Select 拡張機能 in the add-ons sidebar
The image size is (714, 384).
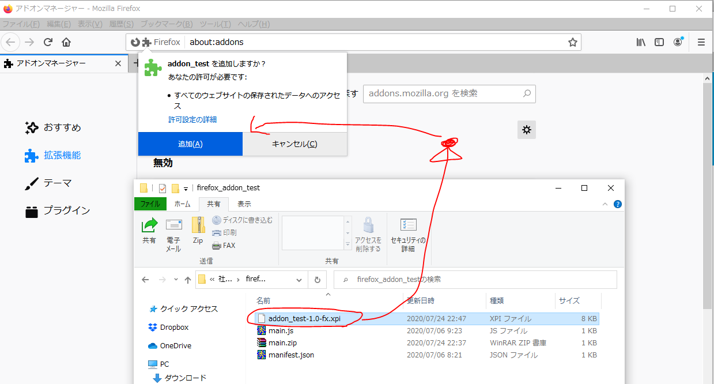pos(53,155)
